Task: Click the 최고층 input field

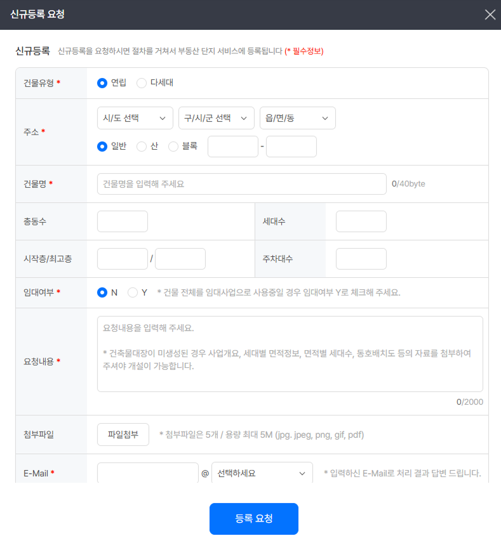Action: pos(180,259)
